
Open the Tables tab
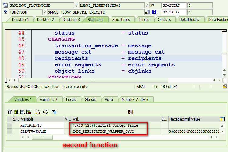point(144,20)
